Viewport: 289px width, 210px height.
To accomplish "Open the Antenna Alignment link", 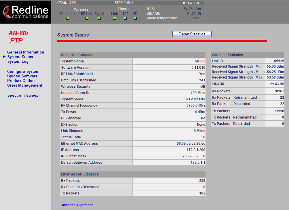I will coord(77,205).
